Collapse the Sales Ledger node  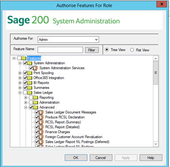coord(20,93)
